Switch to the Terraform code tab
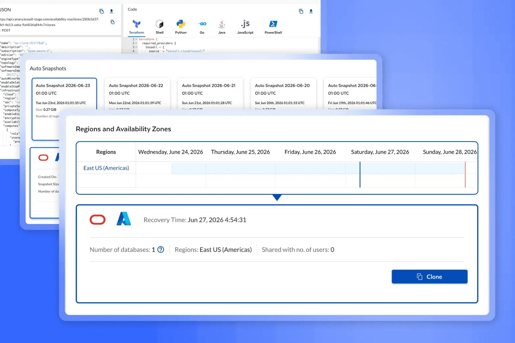Image resolution: width=515 pixels, height=343 pixels. click(x=136, y=27)
